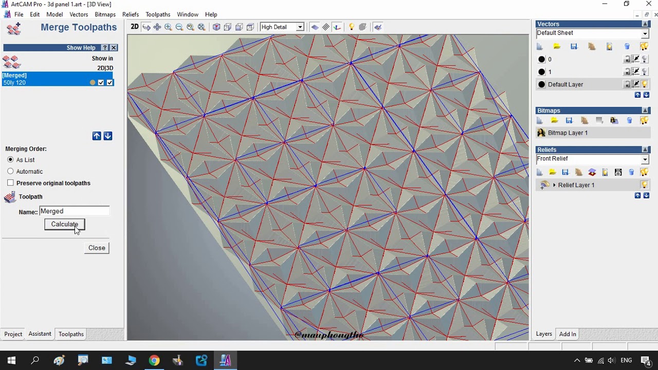Select Bitmap Layer 1

click(x=593, y=133)
